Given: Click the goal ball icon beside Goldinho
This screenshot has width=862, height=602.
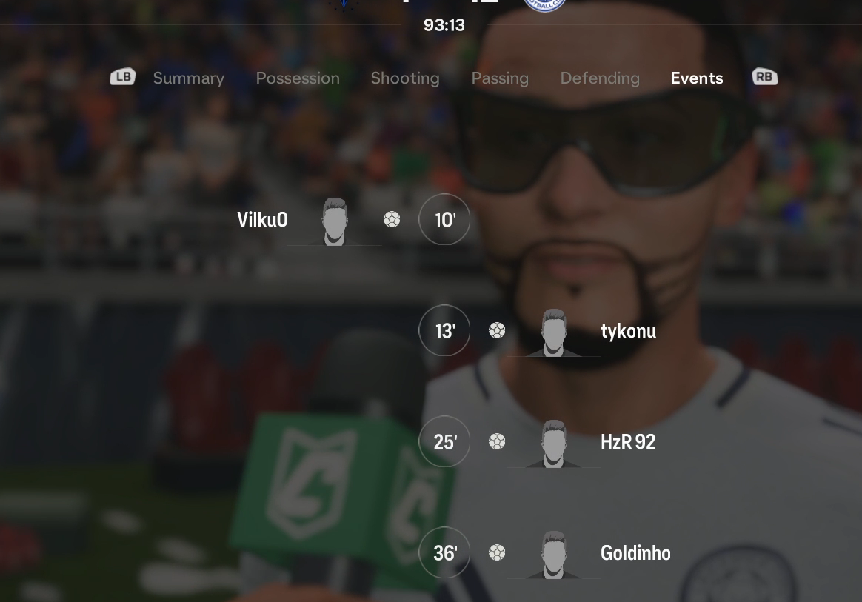Looking at the screenshot, I should 497,552.
